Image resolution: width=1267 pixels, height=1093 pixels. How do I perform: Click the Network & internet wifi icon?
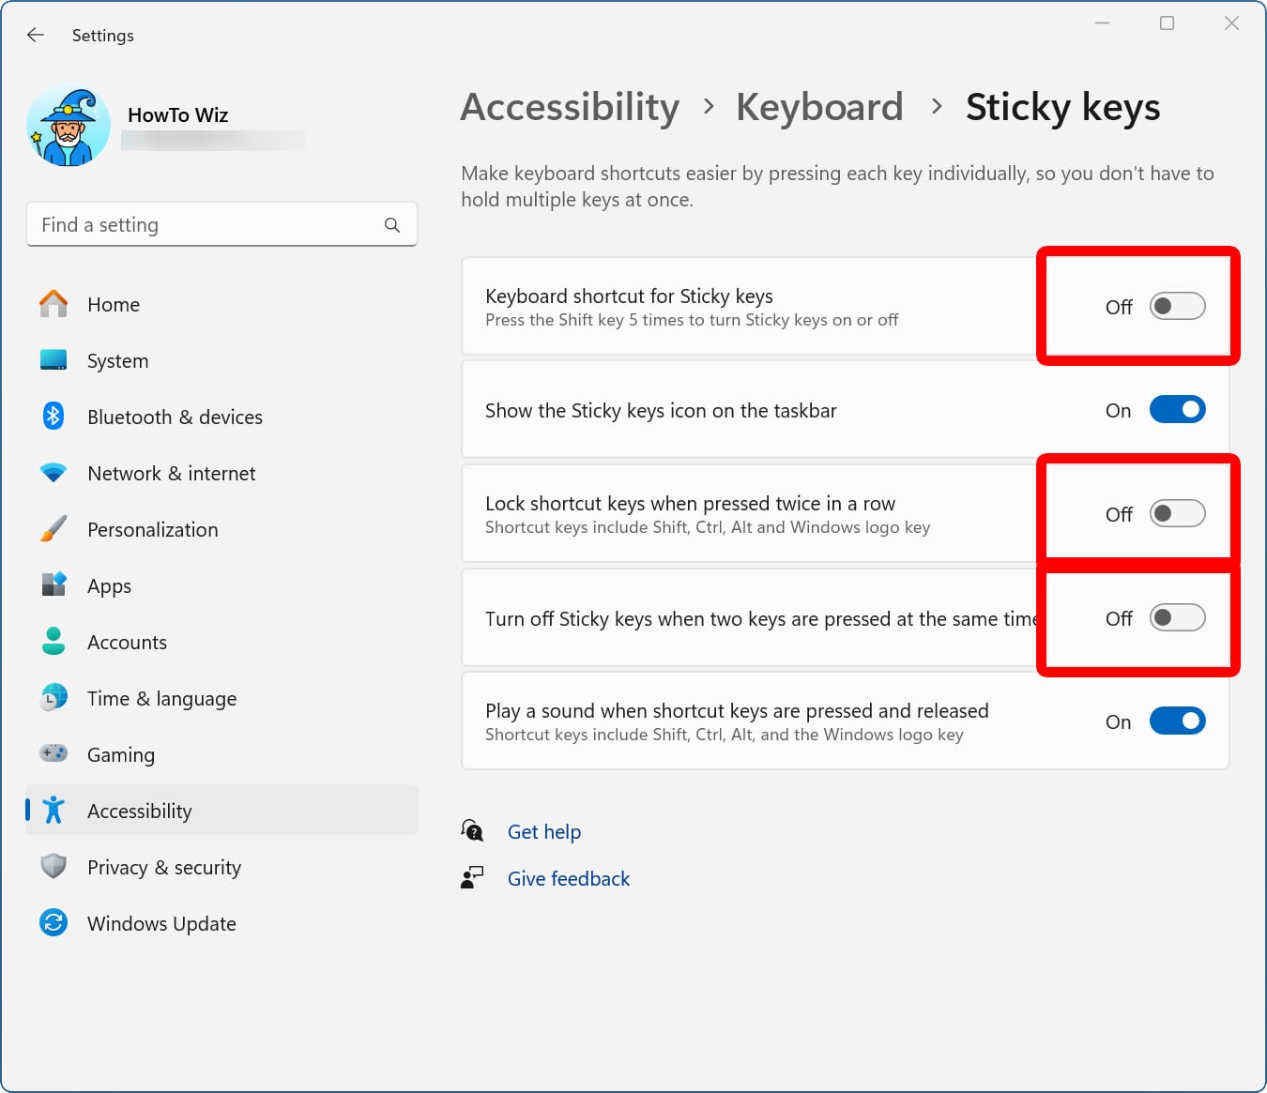click(x=53, y=473)
